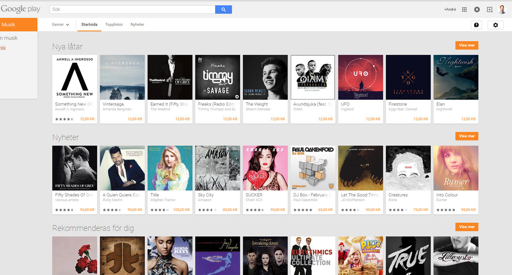Open the account profile avatar

pyautogui.click(x=502, y=10)
